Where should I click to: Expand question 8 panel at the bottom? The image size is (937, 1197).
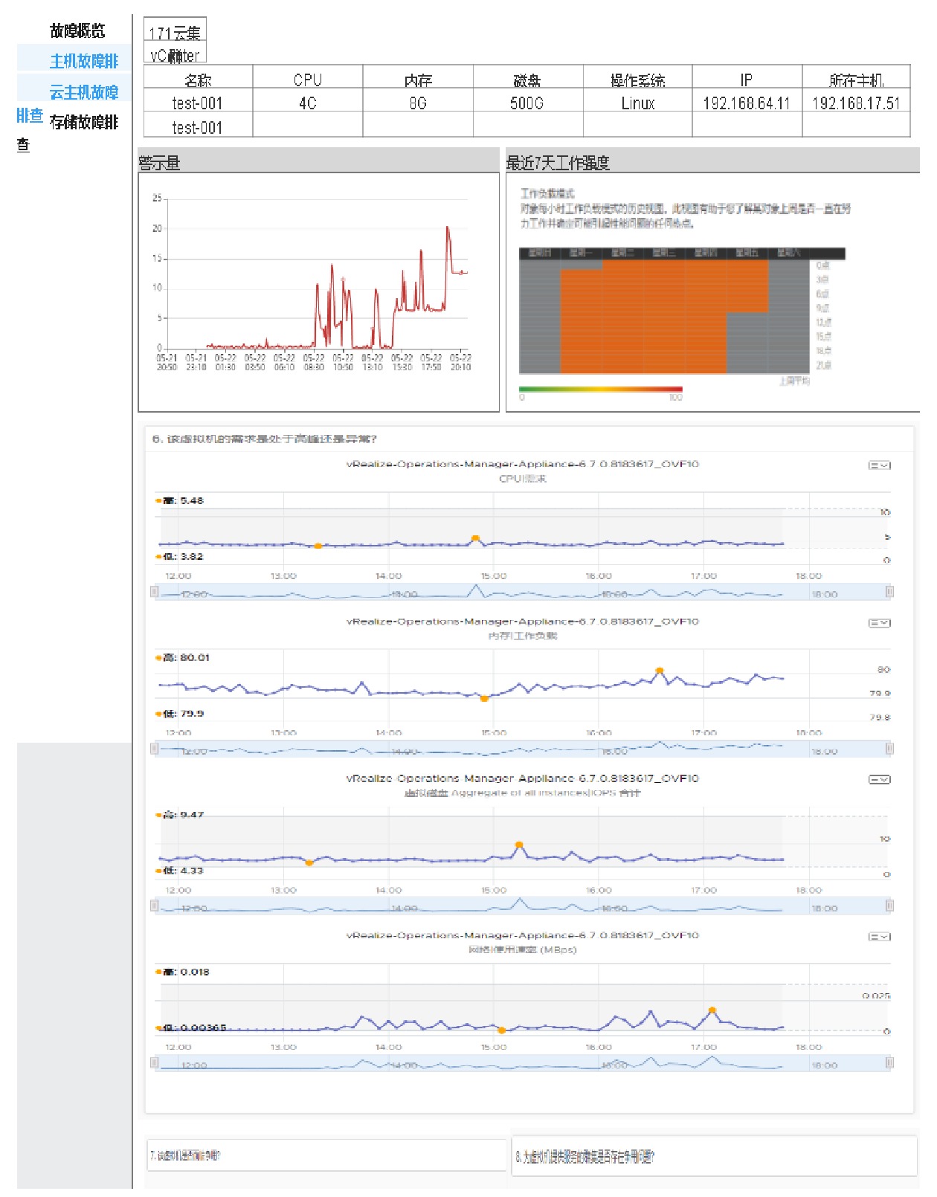[x=714, y=1157]
